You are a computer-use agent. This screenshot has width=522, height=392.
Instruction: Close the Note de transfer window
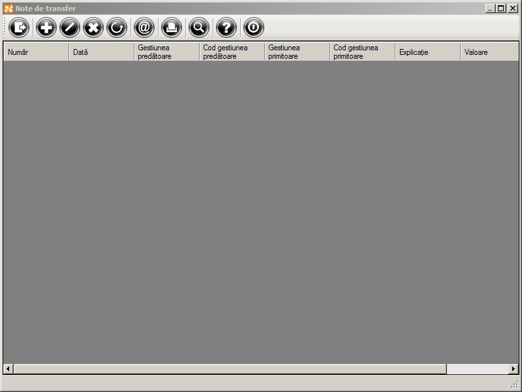(x=513, y=8)
